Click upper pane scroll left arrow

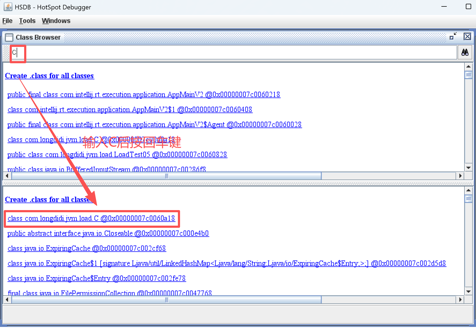(x=7, y=176)
